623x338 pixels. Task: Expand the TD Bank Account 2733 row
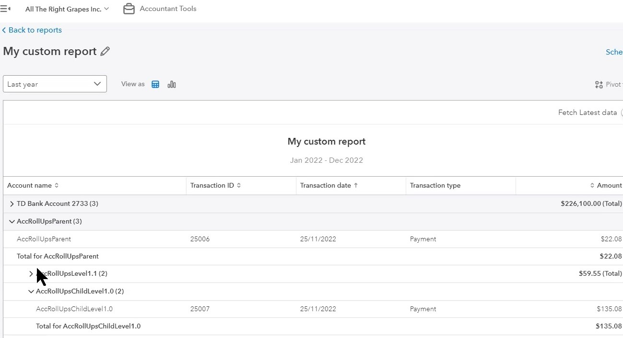12,203
